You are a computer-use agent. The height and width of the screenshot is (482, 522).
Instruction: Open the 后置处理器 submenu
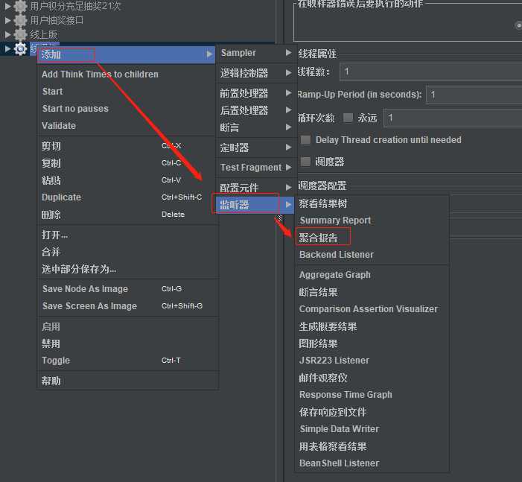click(255, 110)
